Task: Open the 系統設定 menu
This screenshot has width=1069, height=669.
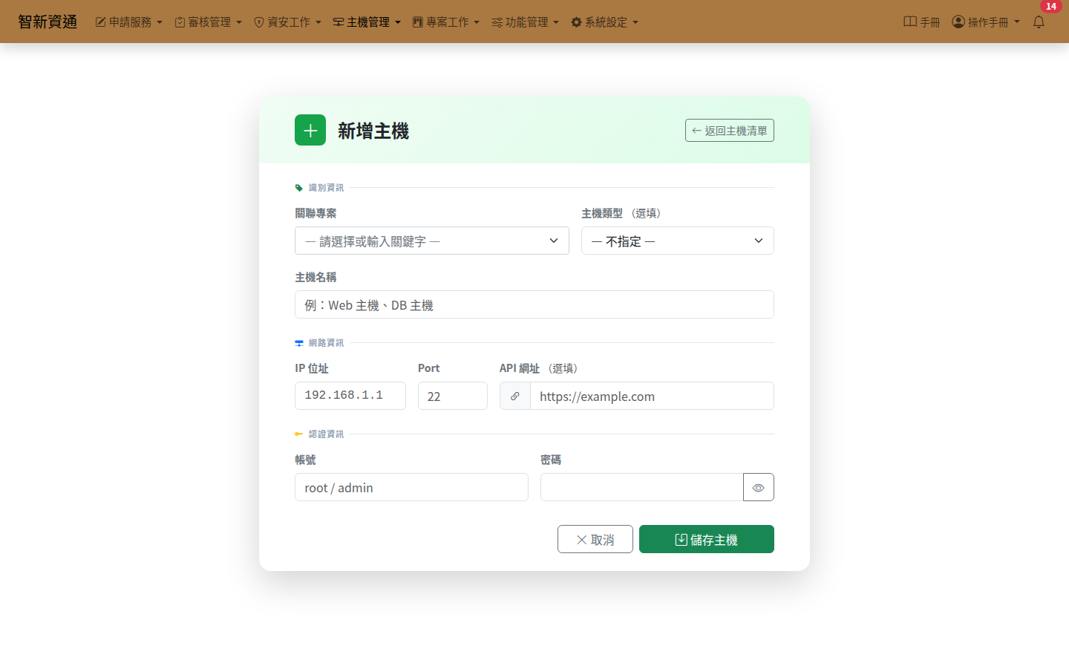Action: coord(605,22)
